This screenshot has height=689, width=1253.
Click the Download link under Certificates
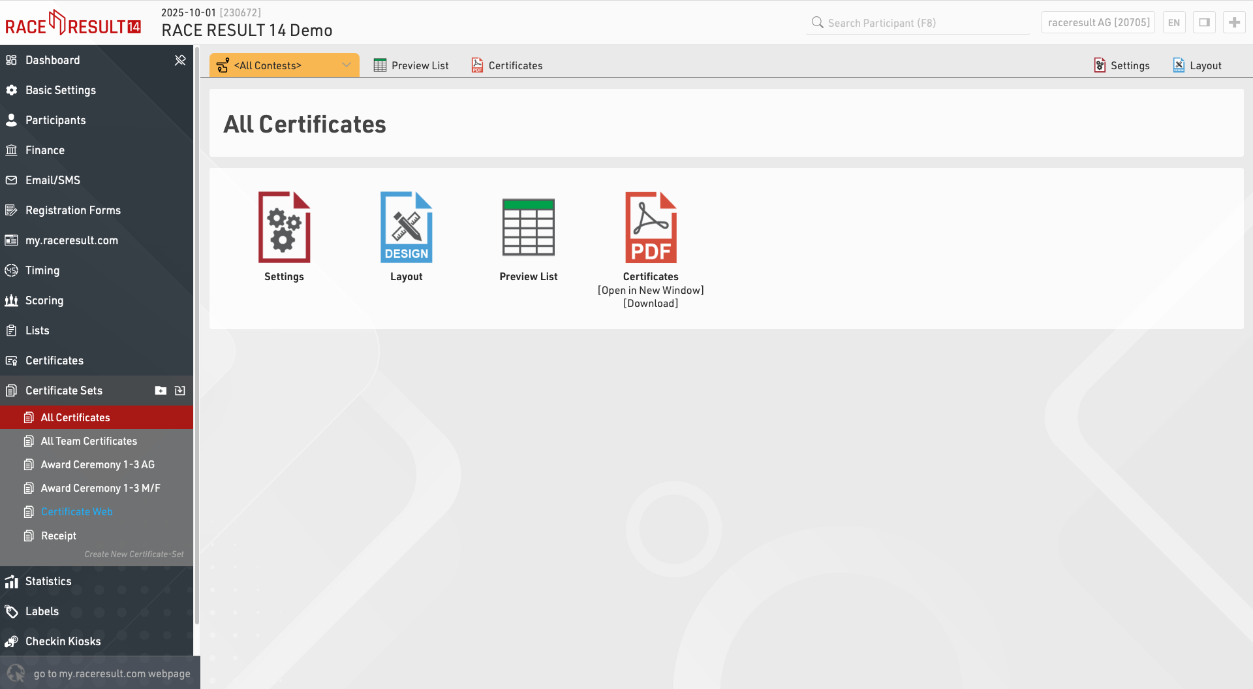point(651,304)
